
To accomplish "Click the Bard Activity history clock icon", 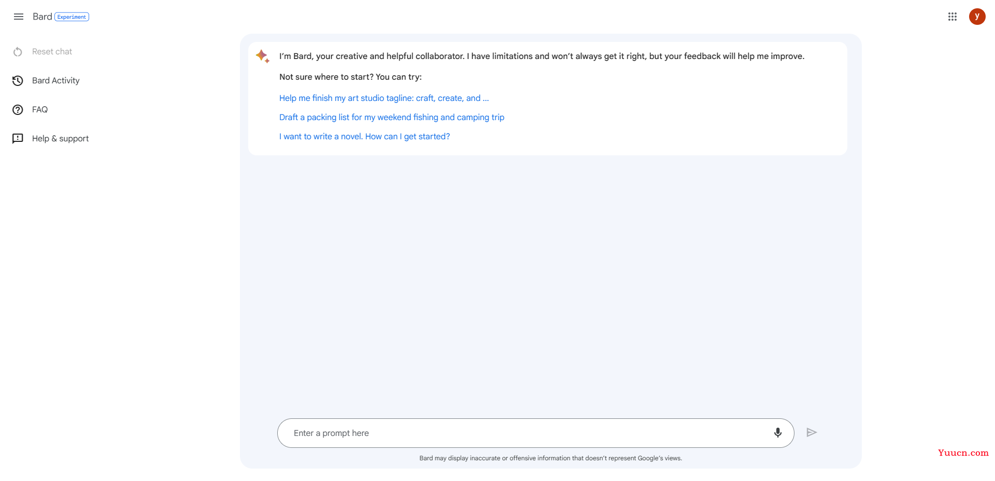I will [x=18, y=81].
